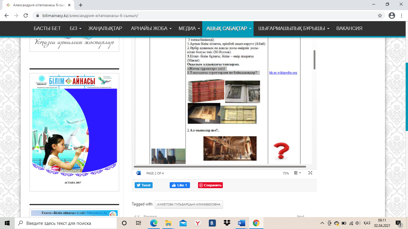This screenshot has height=229, width=408.
Task: Like the page on Facebook
Action: pos(180,185)
